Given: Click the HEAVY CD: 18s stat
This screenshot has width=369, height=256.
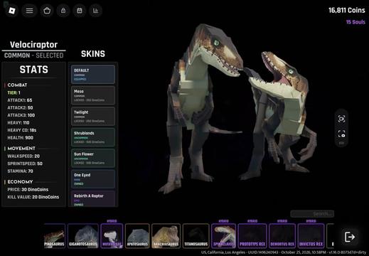Looking at the screenshot, I should coord(22,130).
